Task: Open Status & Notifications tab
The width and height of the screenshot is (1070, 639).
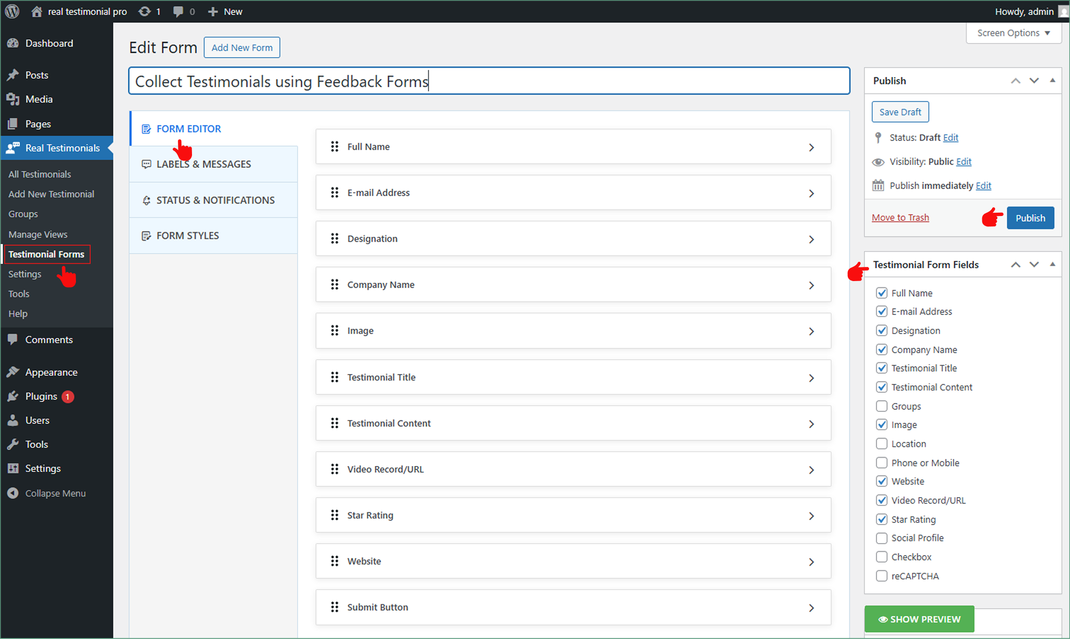Action: 214,200
